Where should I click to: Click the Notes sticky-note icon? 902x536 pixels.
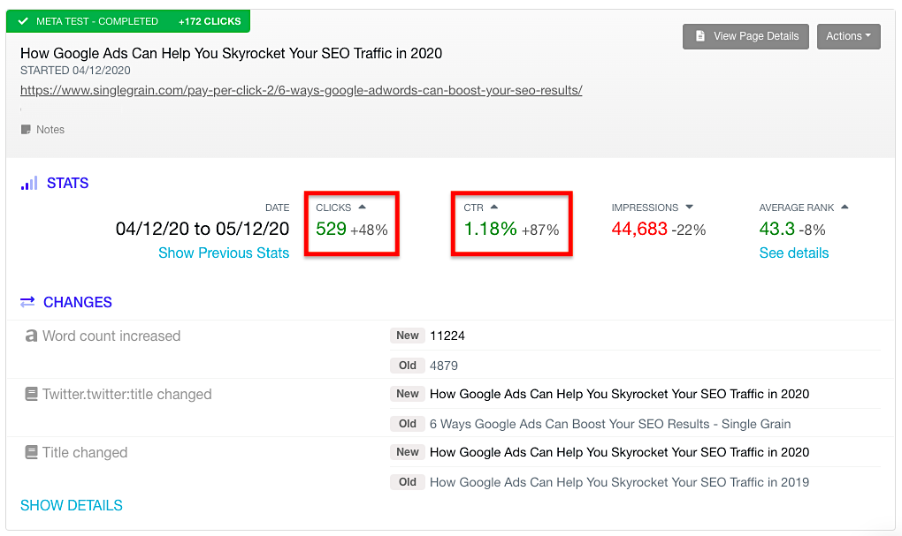point(26,130)
